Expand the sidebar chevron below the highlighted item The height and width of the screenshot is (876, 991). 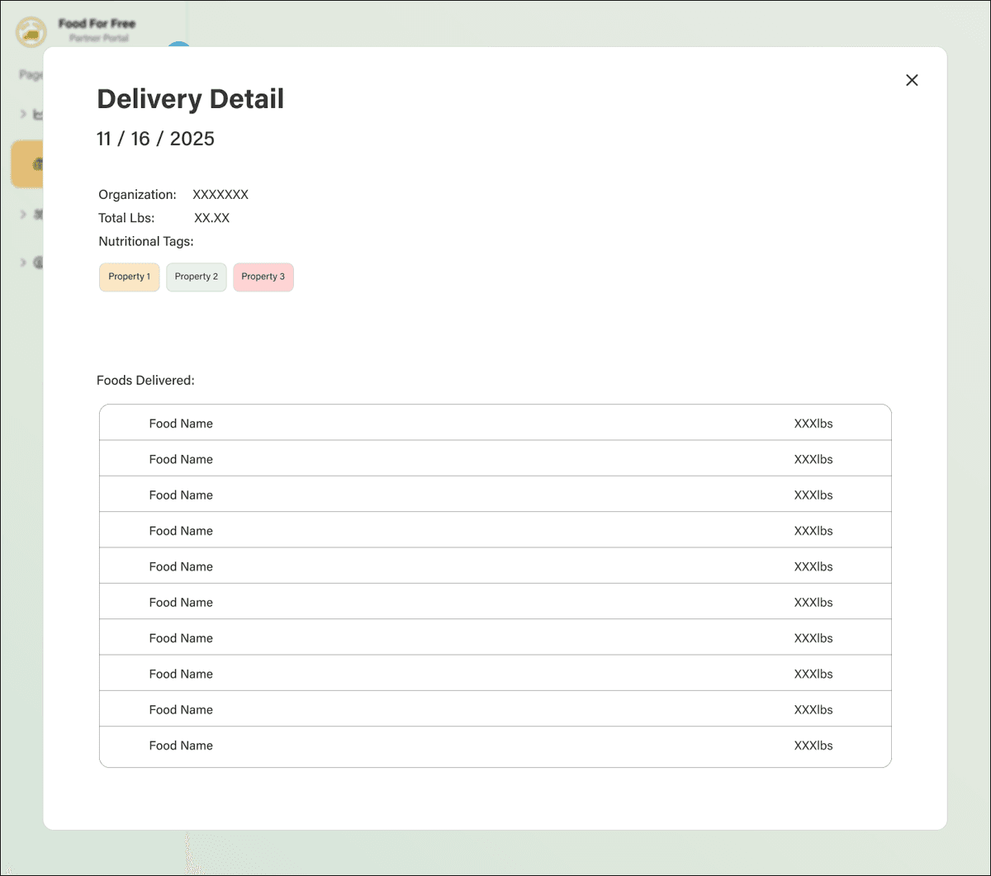(24, 215)
